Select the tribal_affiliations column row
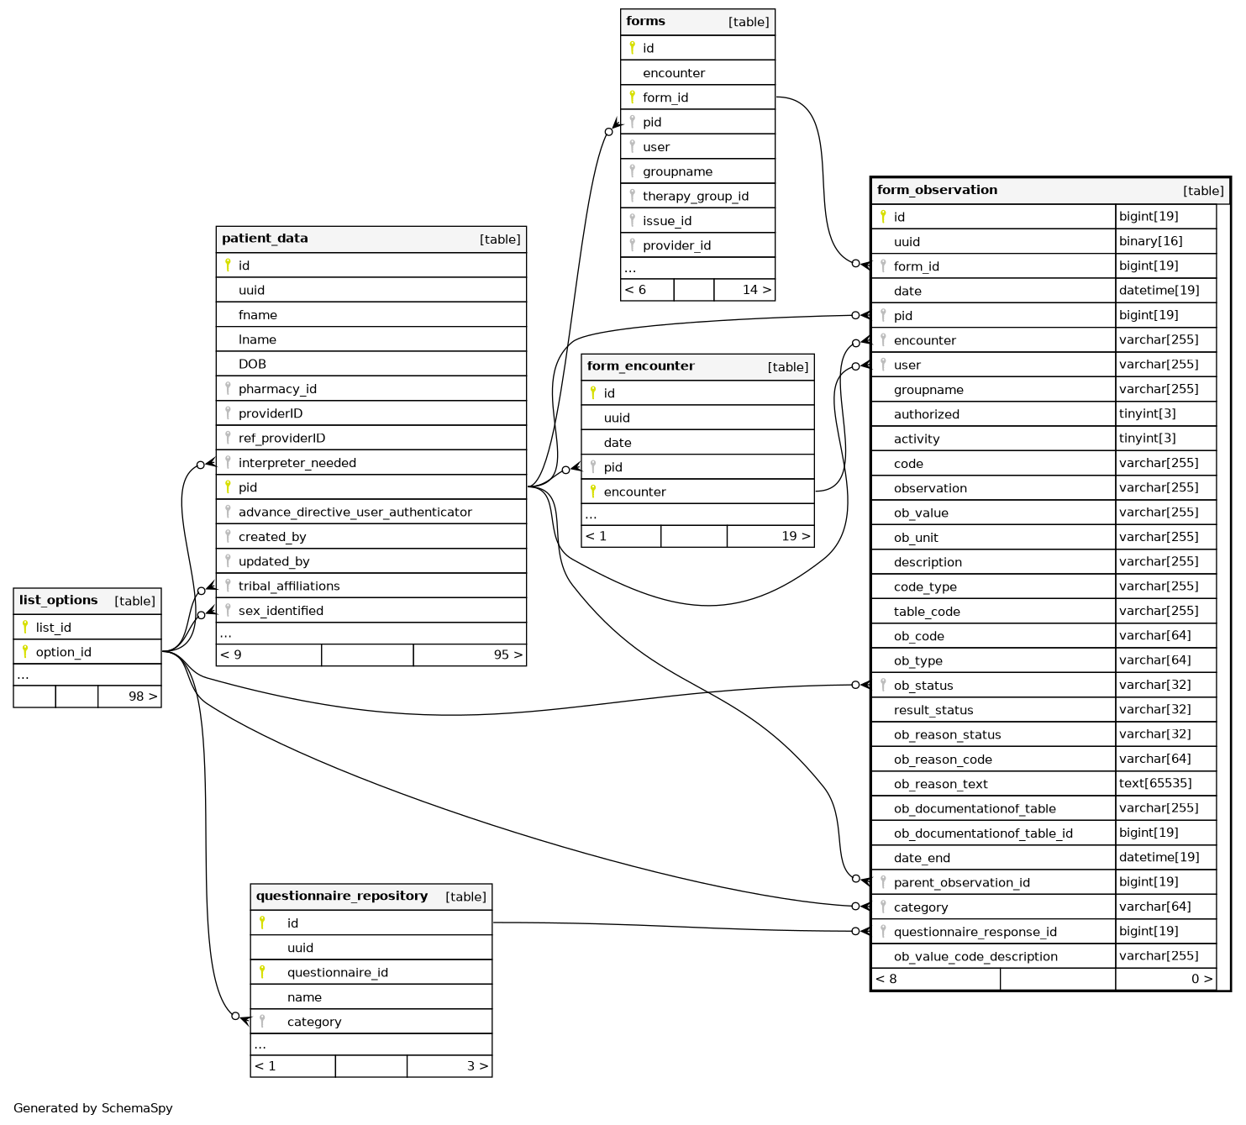The width and height of the screenshot is (1246, 1125). (x=289, y=586)
